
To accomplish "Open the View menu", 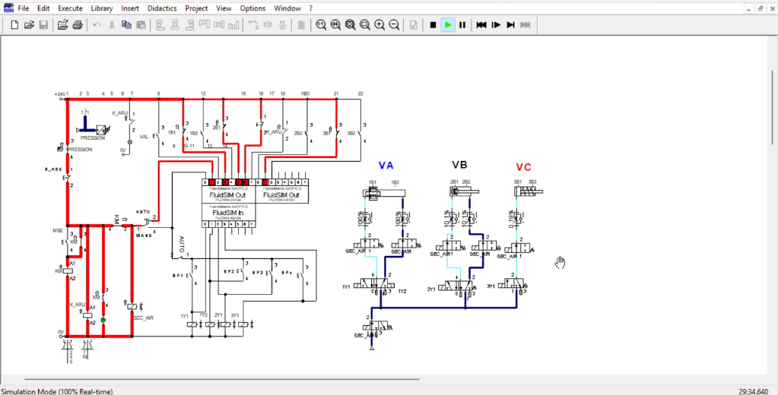I will pos(224,8).
